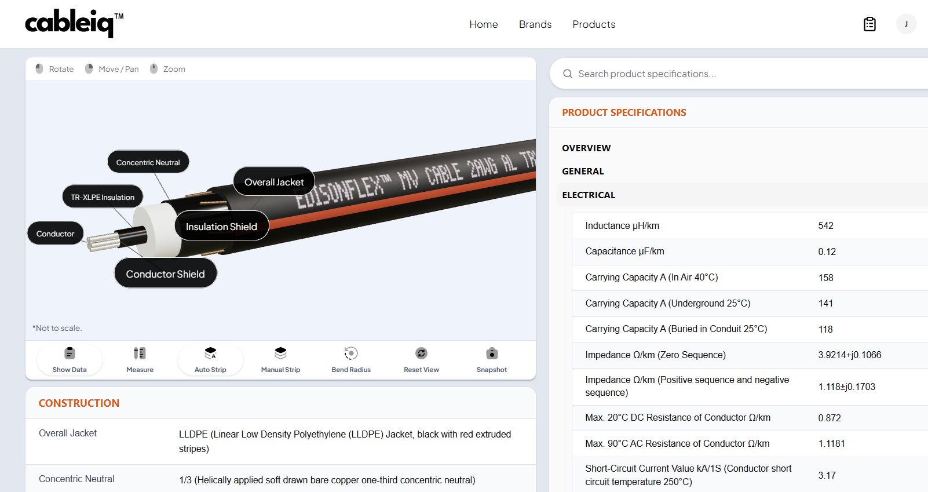Click the value 1.1181
The width and height of the screenshot is (928, 492).
(831, 443)
